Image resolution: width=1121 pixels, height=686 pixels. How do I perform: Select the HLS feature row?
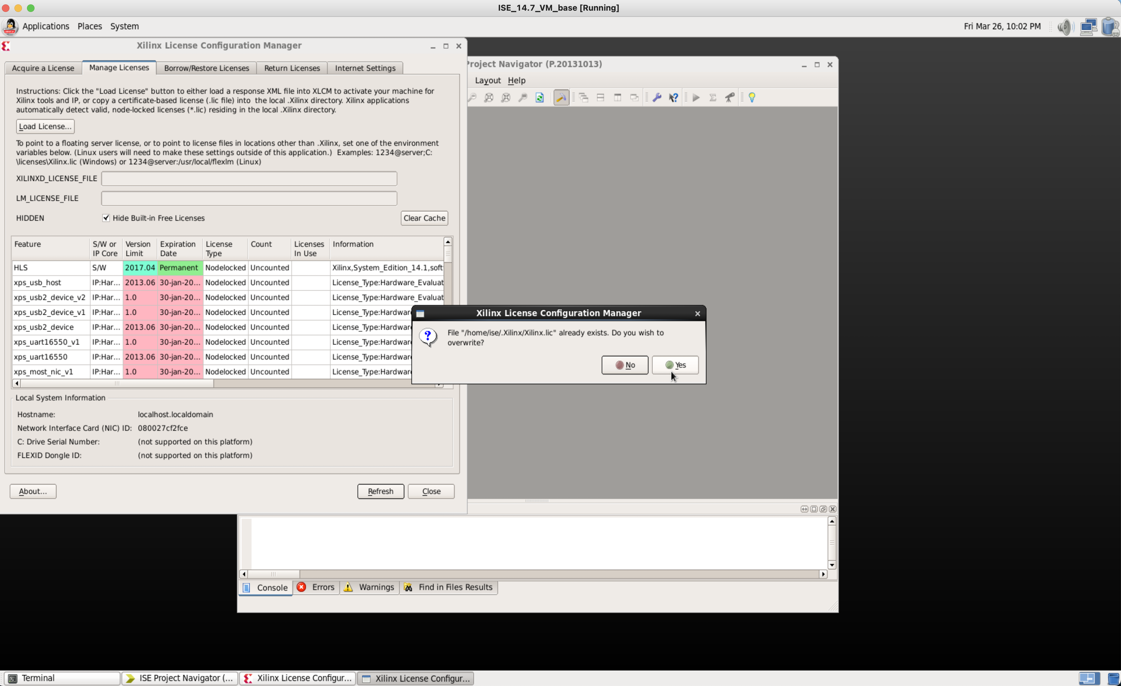click(227, 267)
